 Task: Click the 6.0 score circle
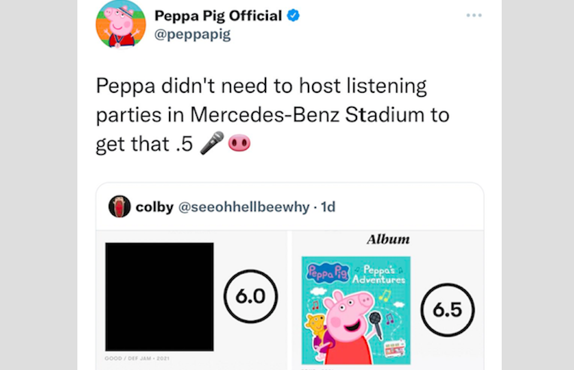pyautogui.click(x=251, y=297)
